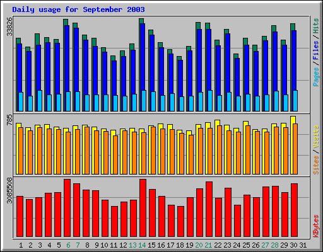
Task: Click day label 26 on the axis
Action: pos(255,245)
